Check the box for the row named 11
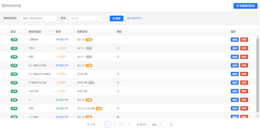The height and width of the screenshot is (129, 260). click(5, 100)
